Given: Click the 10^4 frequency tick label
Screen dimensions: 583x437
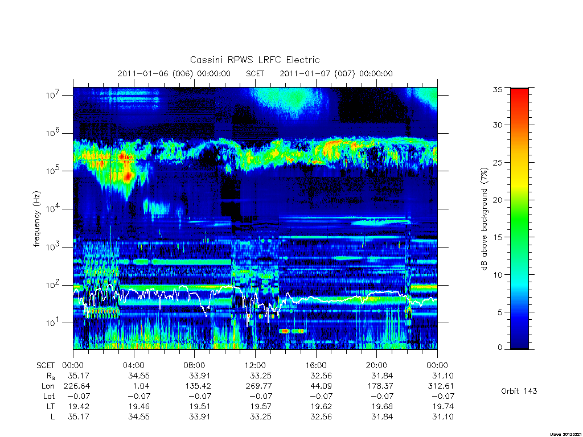Looking at the screenshot, I should 53,208.
